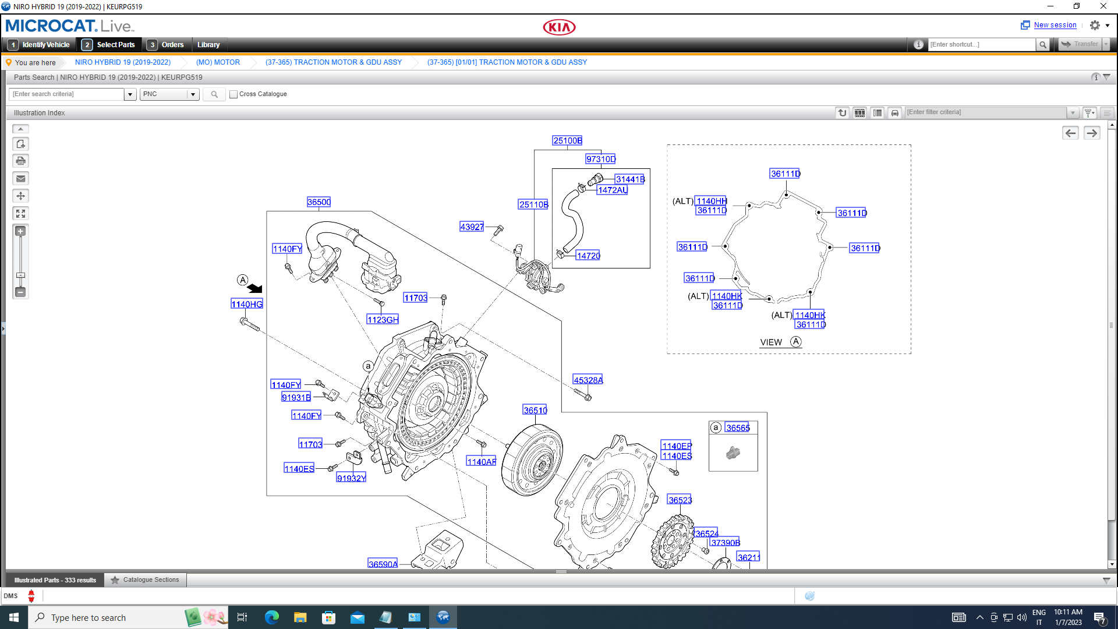Expand the Parts Search panel triangle
The width and height of the screenshot is (1118, 629).
pos(1107,77)
